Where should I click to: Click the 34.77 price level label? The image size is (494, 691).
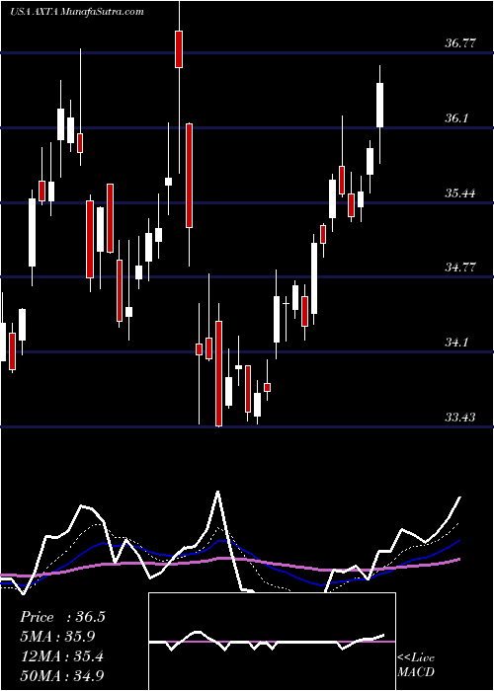tap(460, 268)
